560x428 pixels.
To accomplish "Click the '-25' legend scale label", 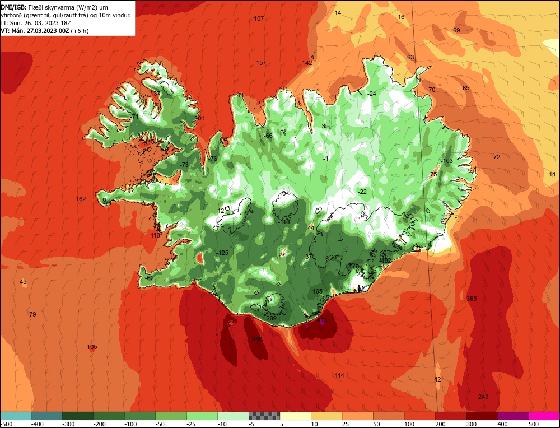I will [192, 424].
